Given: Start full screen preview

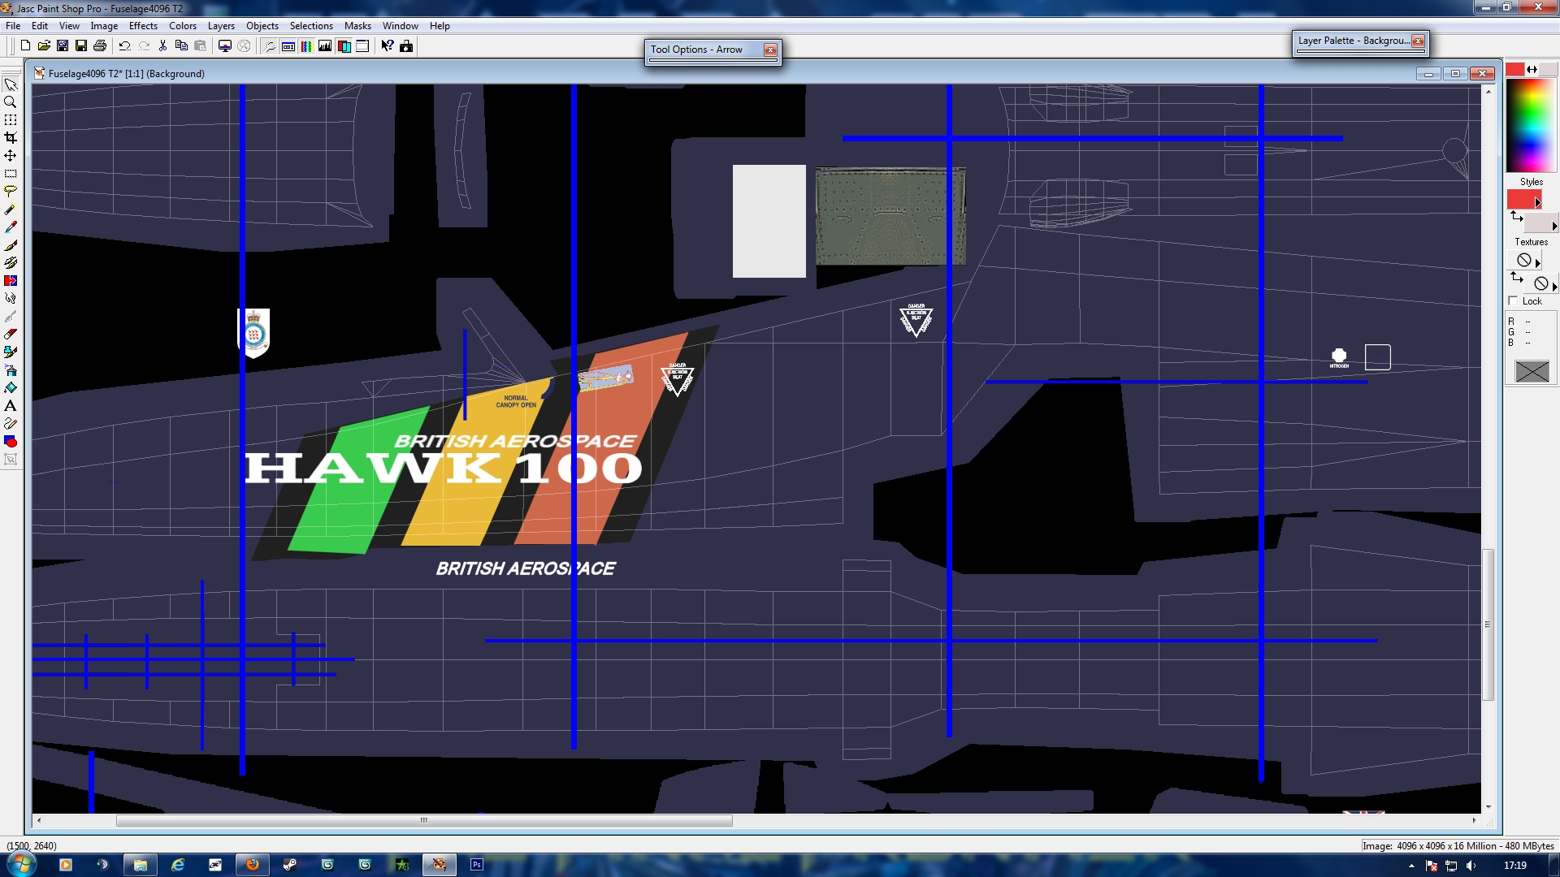Looking at the screenshot, I should pos(225,46).
